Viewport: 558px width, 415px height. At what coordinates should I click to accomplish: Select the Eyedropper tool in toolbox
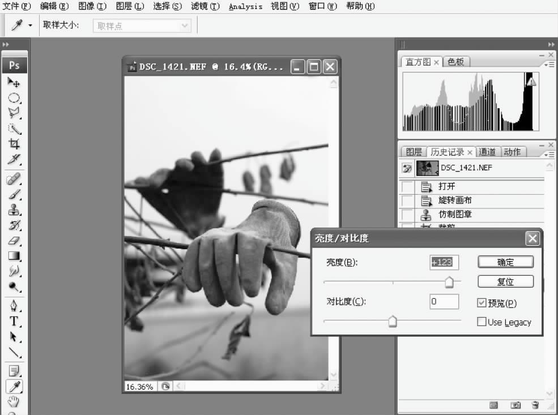click(x=14, y=387)
